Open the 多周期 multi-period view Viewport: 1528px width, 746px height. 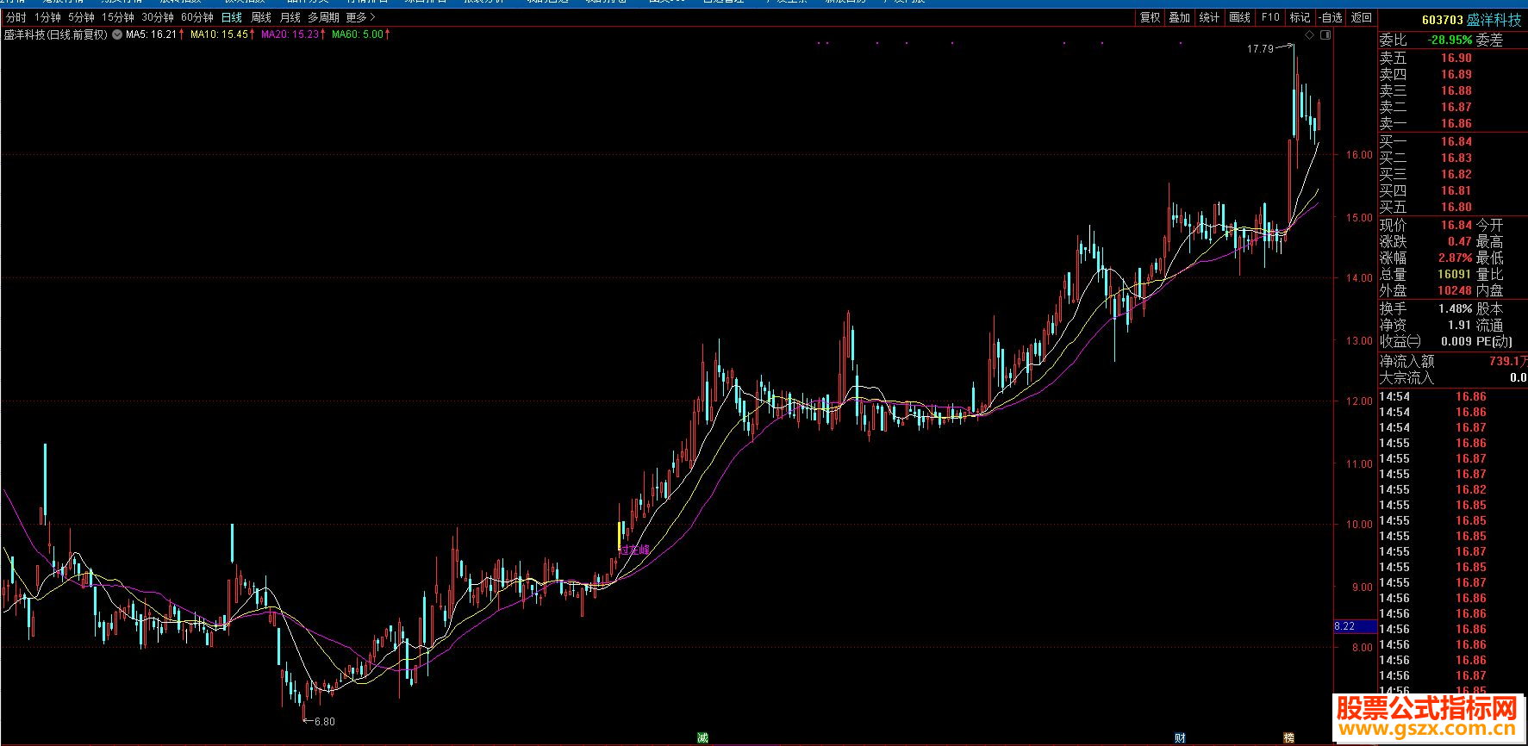[323, 17]
